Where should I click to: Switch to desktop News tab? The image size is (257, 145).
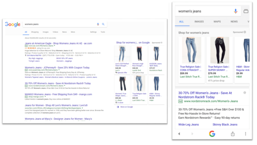64,32
